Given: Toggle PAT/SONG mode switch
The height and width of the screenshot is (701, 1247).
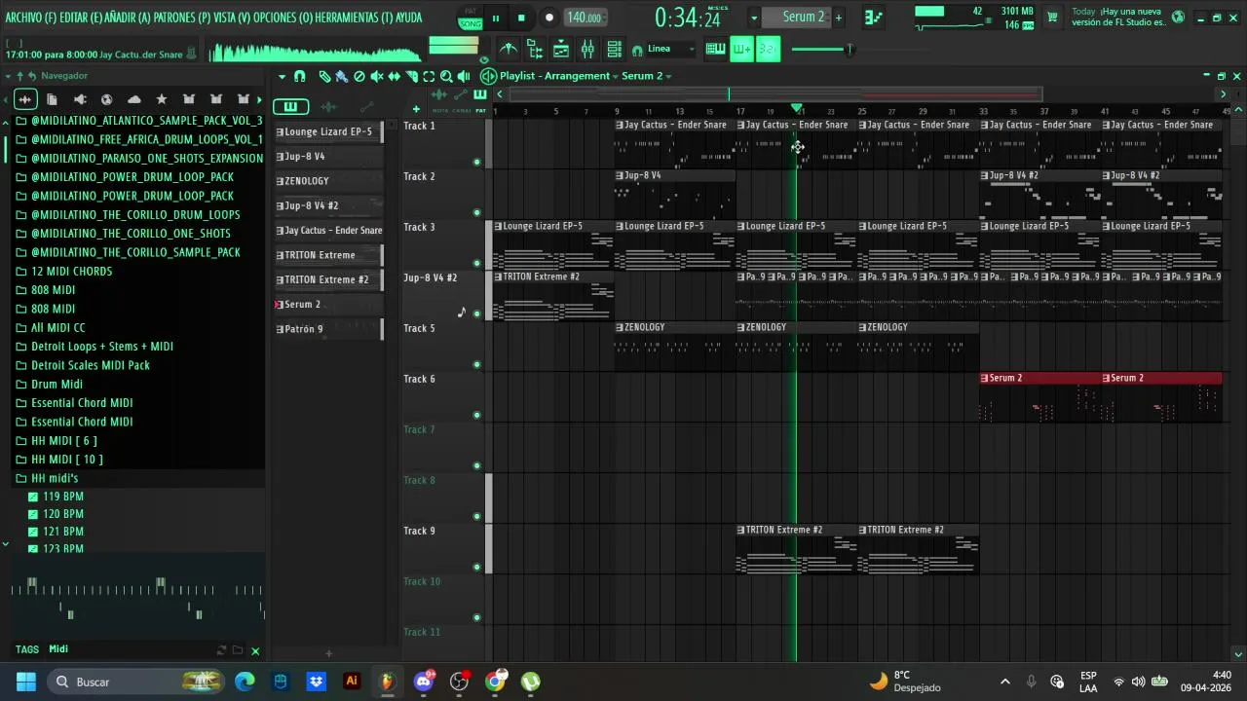Looking at the screenshot, I should (471, 18).
